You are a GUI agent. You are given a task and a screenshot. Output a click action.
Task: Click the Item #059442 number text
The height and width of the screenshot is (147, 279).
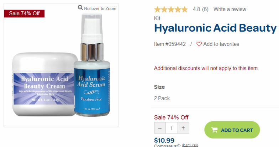170,44
